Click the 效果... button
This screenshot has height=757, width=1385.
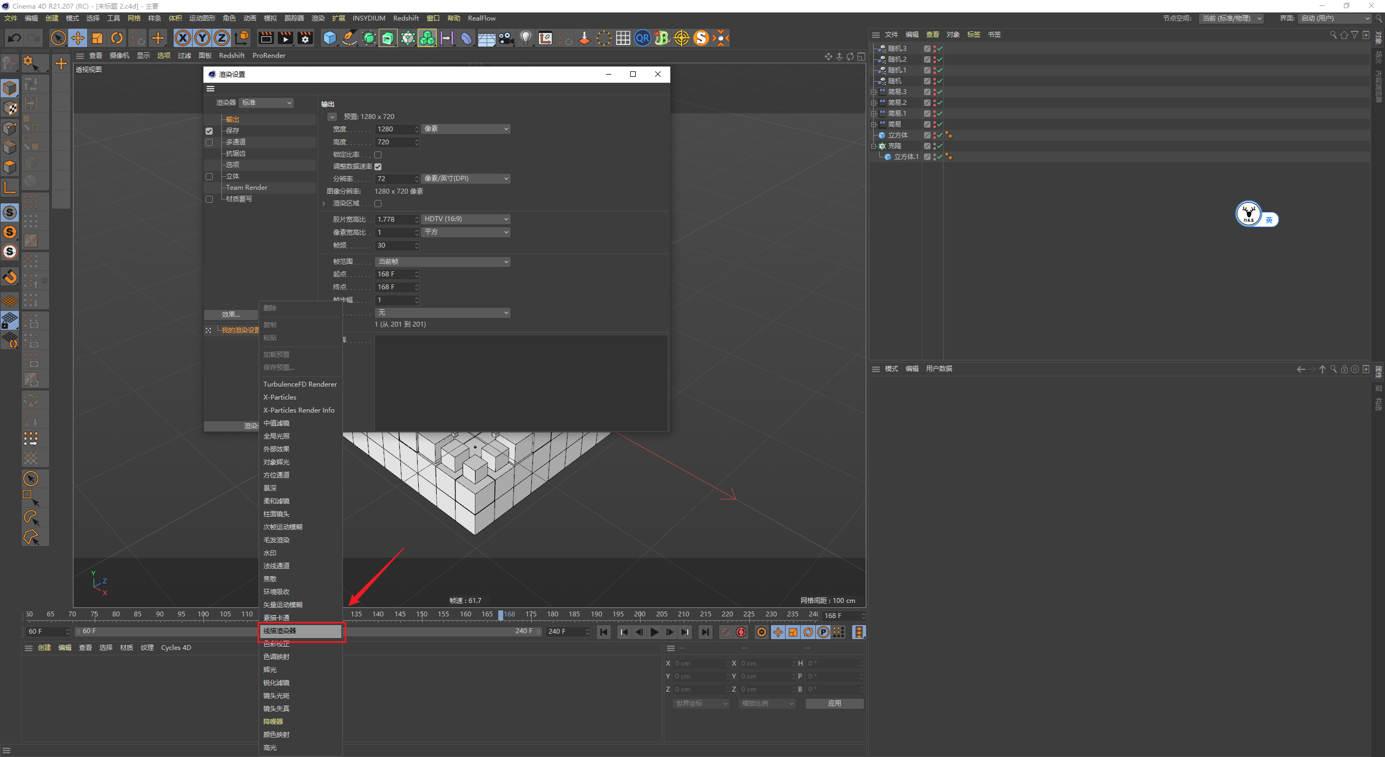pos(231,315)
